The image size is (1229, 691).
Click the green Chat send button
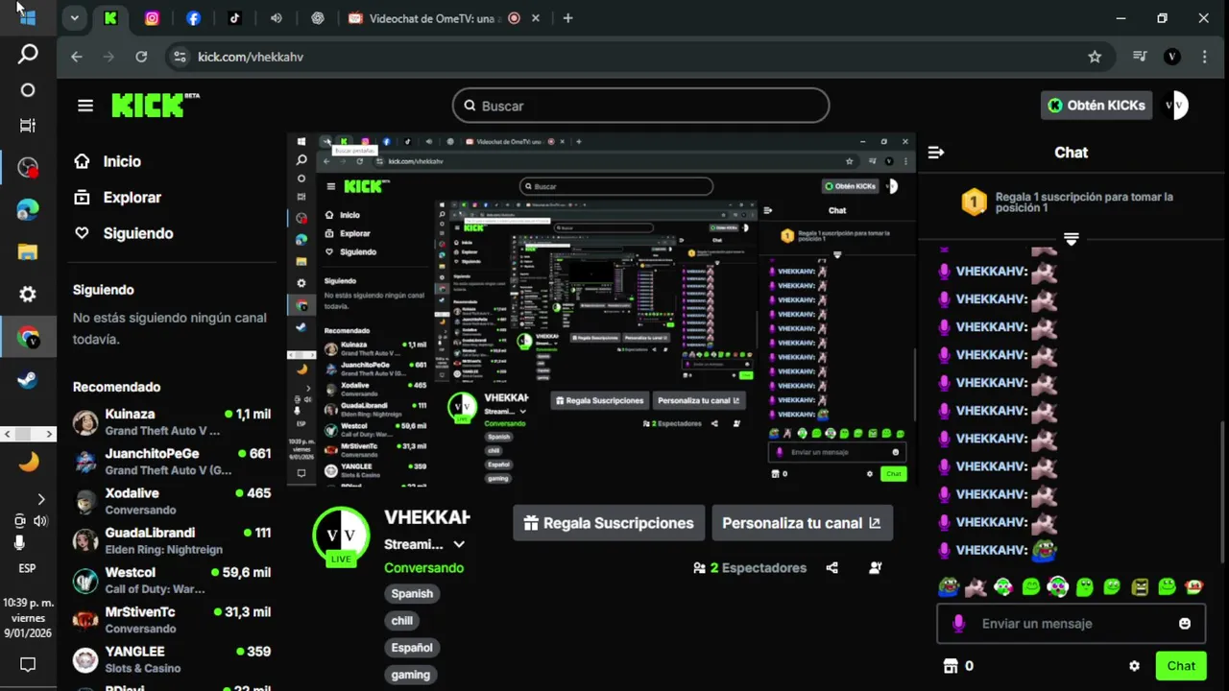(1181, 666)
